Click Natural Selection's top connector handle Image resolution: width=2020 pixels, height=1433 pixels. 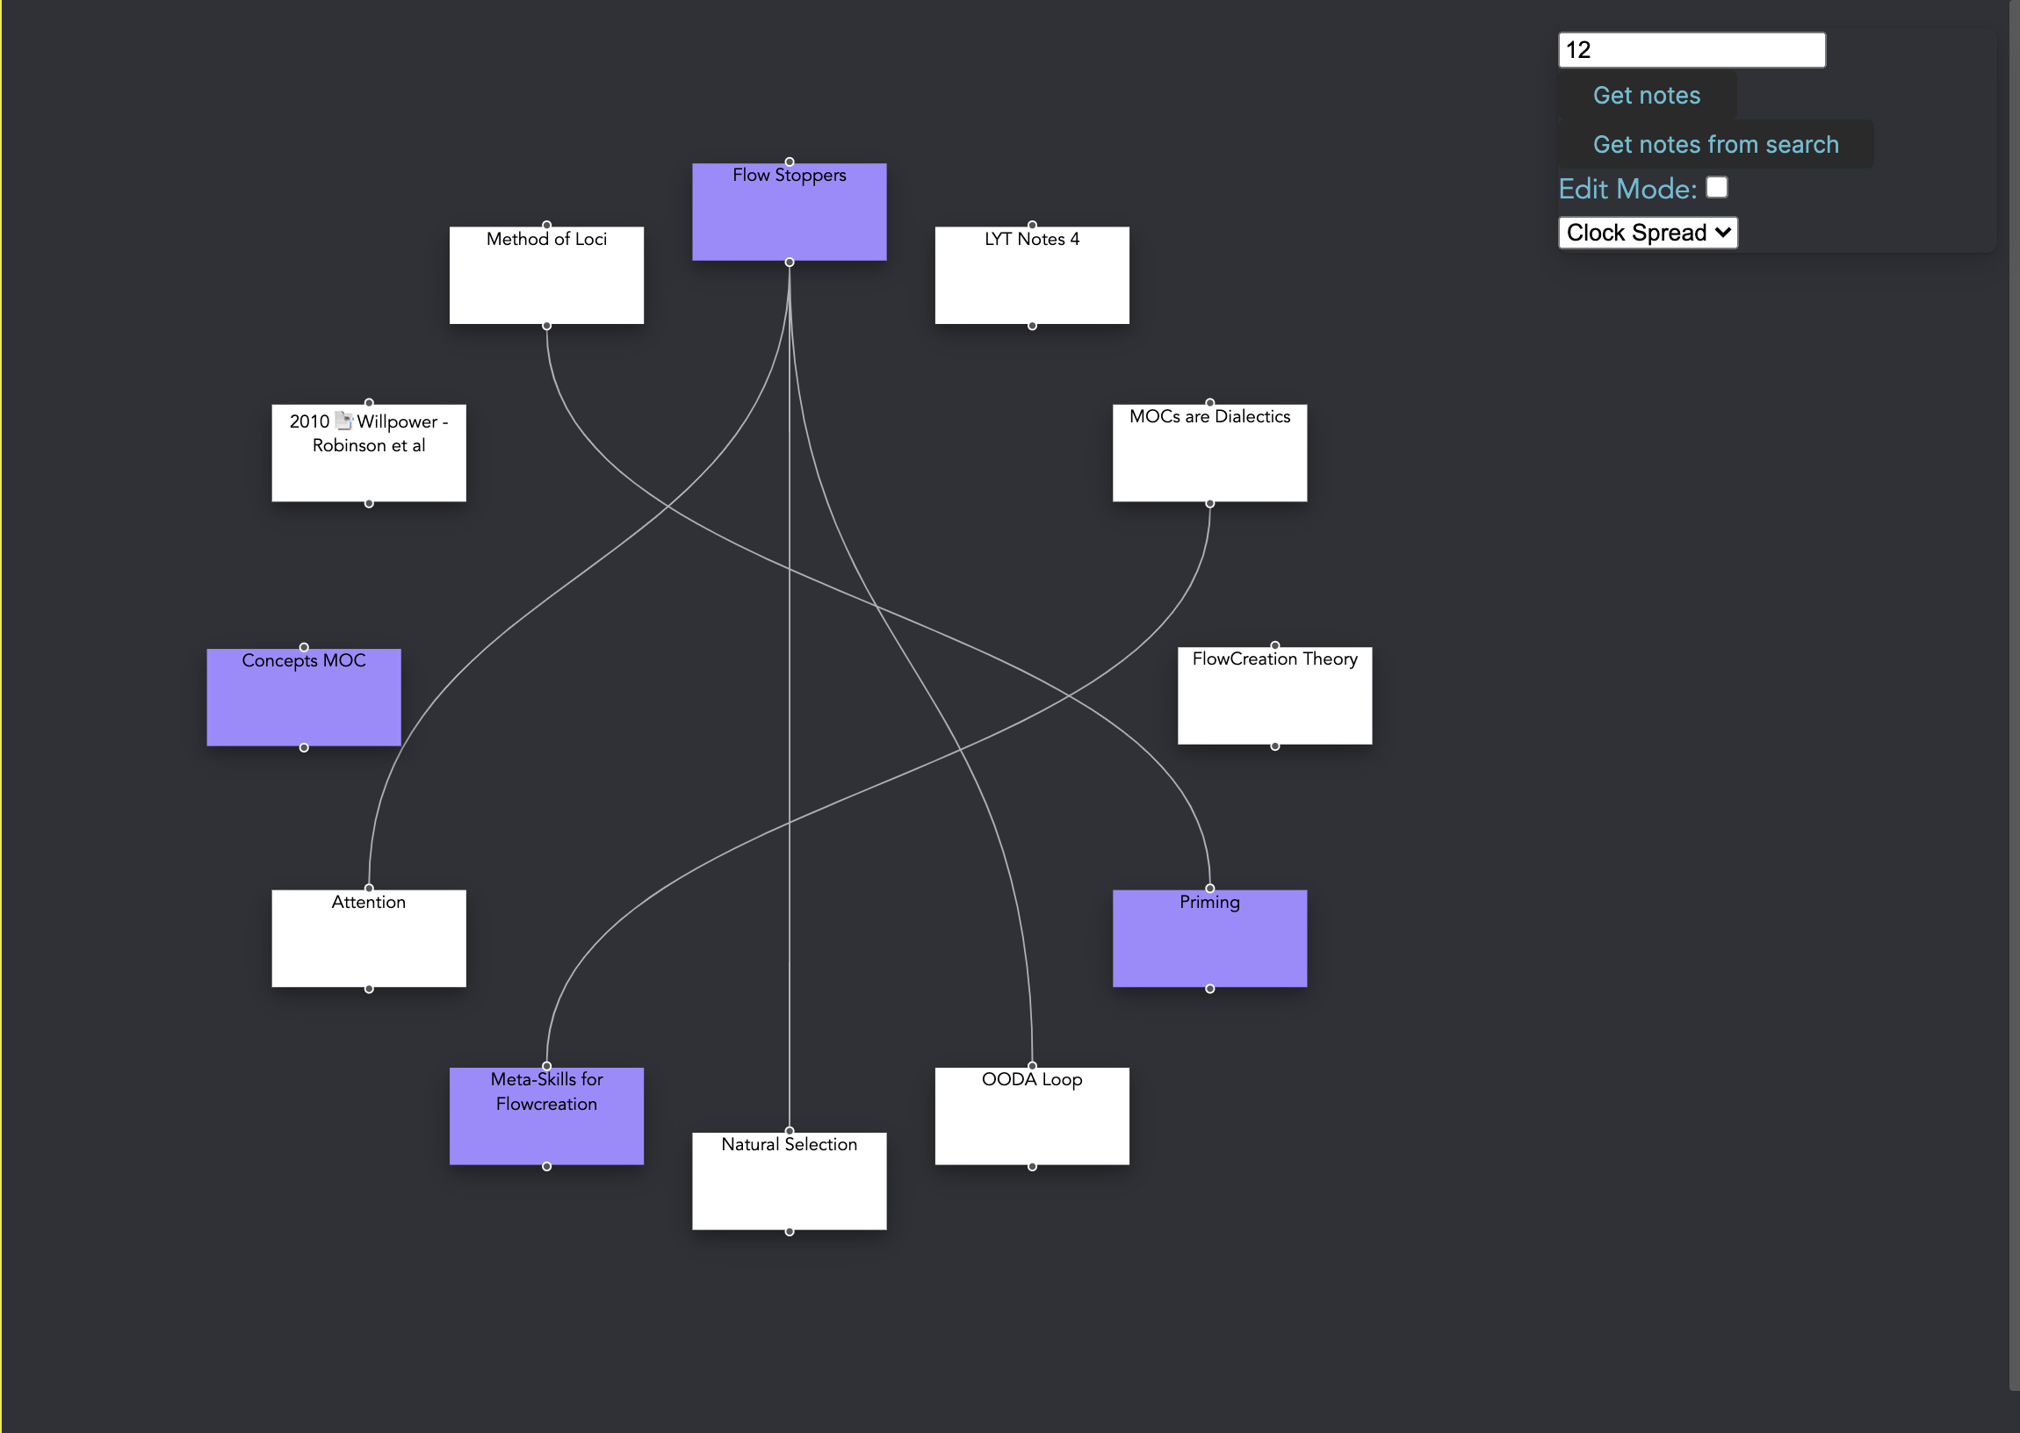click(x=789, y=1131)
